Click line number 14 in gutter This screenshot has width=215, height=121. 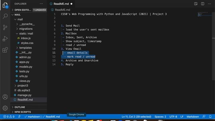(54, 64)
